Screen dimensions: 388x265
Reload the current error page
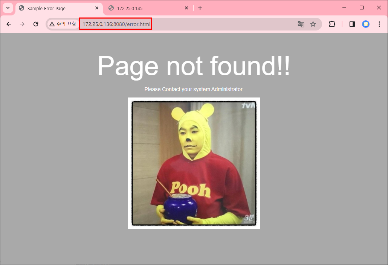(x=36, y=24)
